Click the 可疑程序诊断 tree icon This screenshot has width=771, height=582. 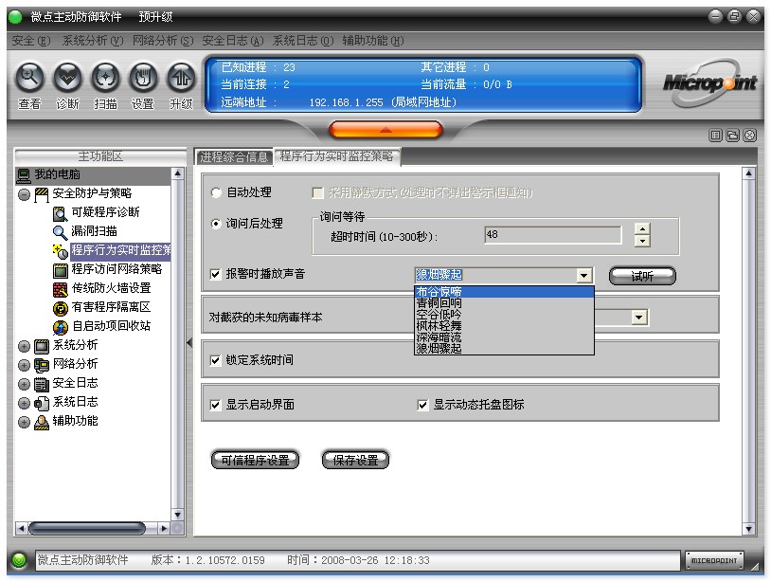60,213
